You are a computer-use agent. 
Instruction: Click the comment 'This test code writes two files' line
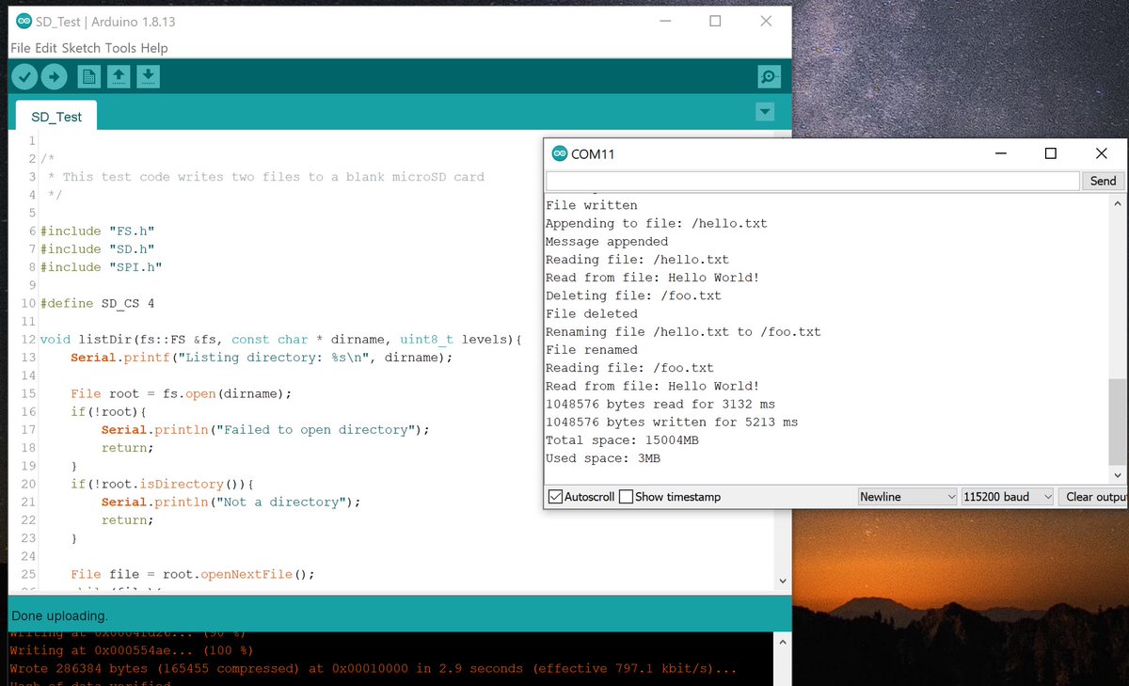pos(266,176)
